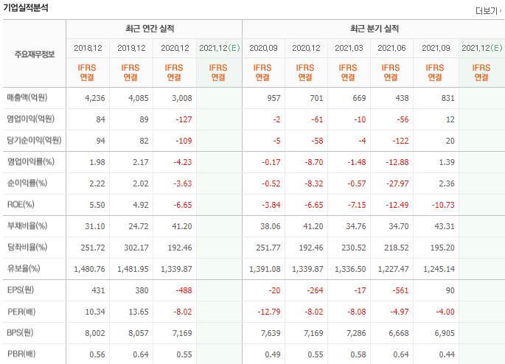The width and height of the screenshot is (505, 364).
Task: Select the 기업실적분석 heading
Action: click(x=26, y=7)
